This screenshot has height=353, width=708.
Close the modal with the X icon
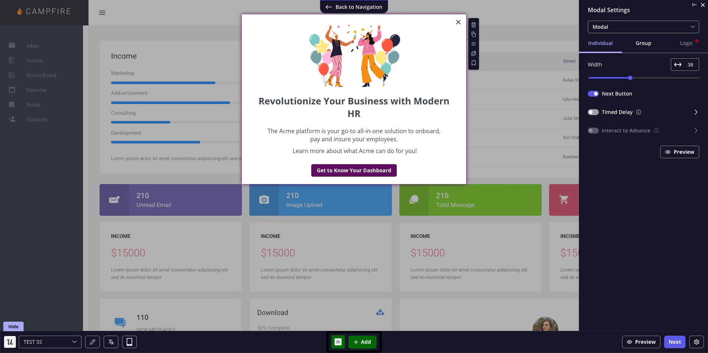pos(458,22)
